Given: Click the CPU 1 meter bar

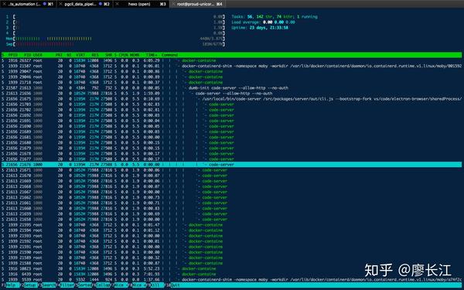Looking at the screenshot, I should [115, 17].
